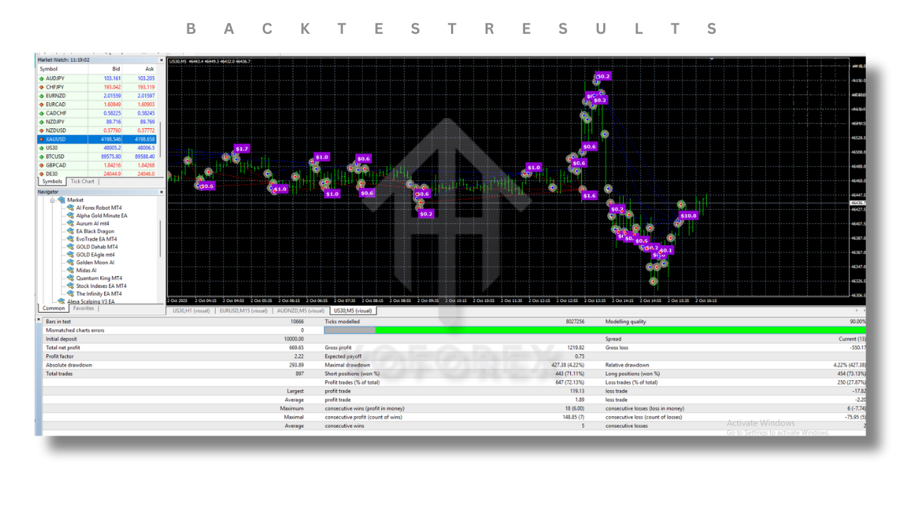Close the Market Watch panel
The height and width of the screenshot is (507, 902).
click(x=161, y=61)
